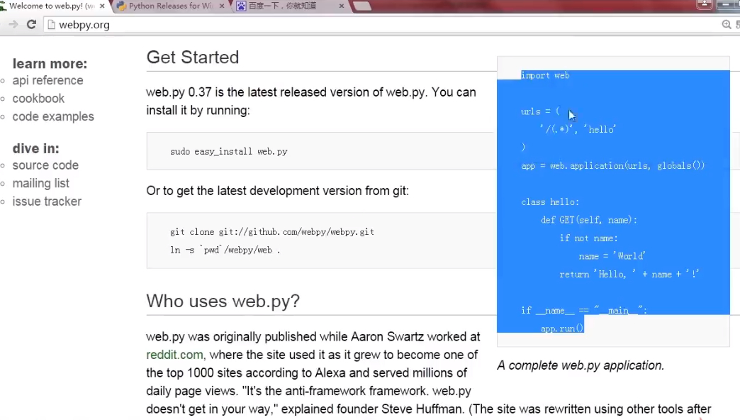Switch to the Baidu tab
The width and height of the screenshot is (740, 420).
[x=288, y=6]
